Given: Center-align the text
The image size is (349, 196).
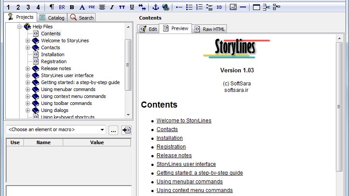Looking at the screenshot, I should point(102,7).
